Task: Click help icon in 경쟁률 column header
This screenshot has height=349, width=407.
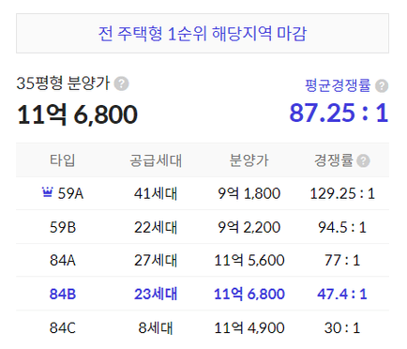Action: coord(363,161)
